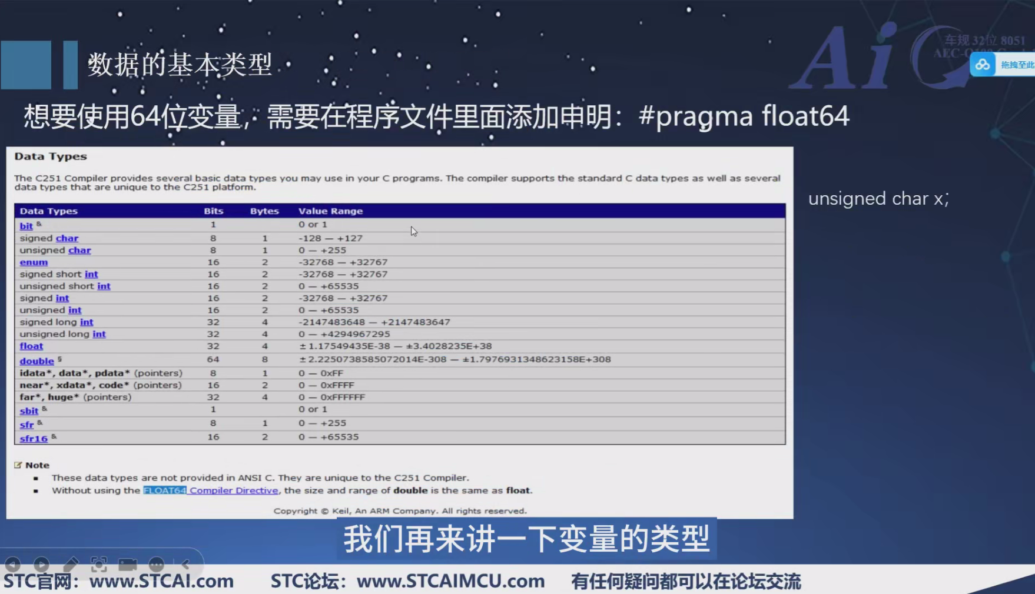Click the Value Range column header
Viewport: 1035px width, 594px height.
click(330, 211)
